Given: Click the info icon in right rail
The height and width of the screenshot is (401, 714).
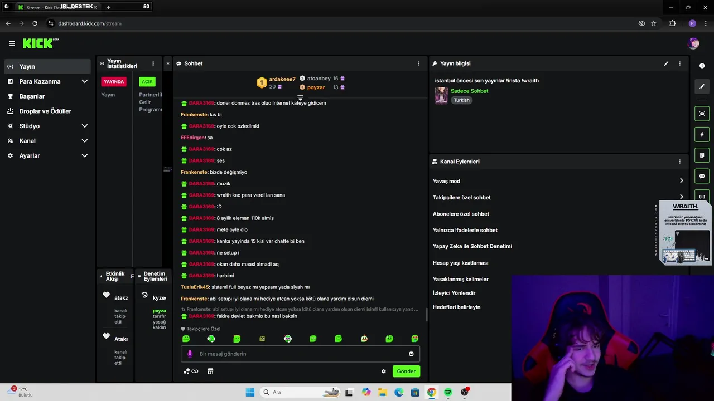Looking at the screenshot, I should pos(702,66).
